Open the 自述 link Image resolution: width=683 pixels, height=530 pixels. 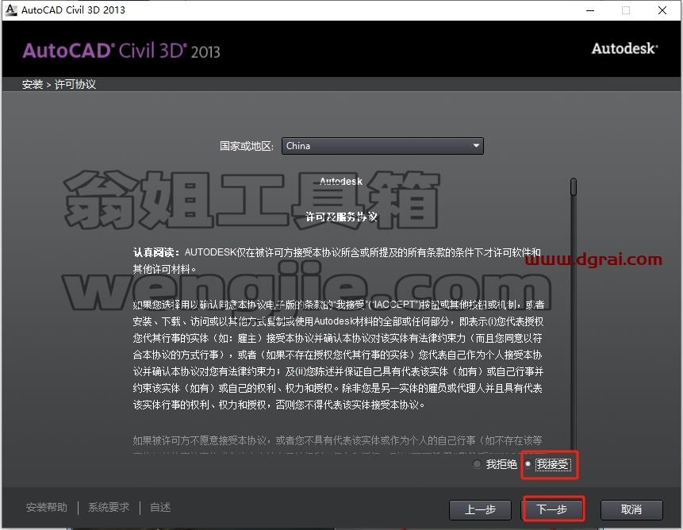(x=160, y=507)
